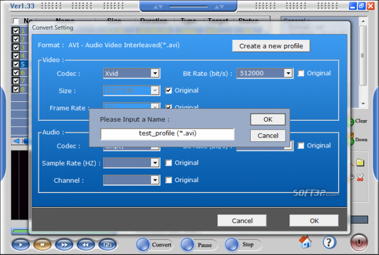Uncheck file row 3 checkbox
This screenshot has height=255, width=379.
(16, 47)
